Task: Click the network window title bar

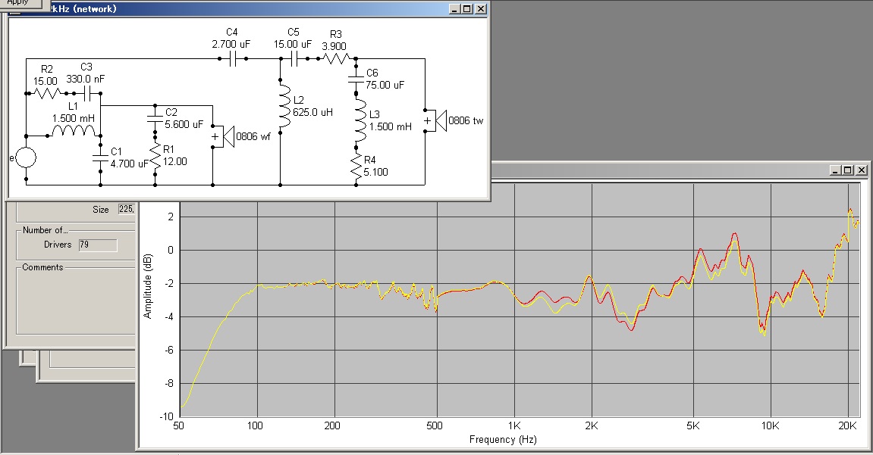Action: 247,9
